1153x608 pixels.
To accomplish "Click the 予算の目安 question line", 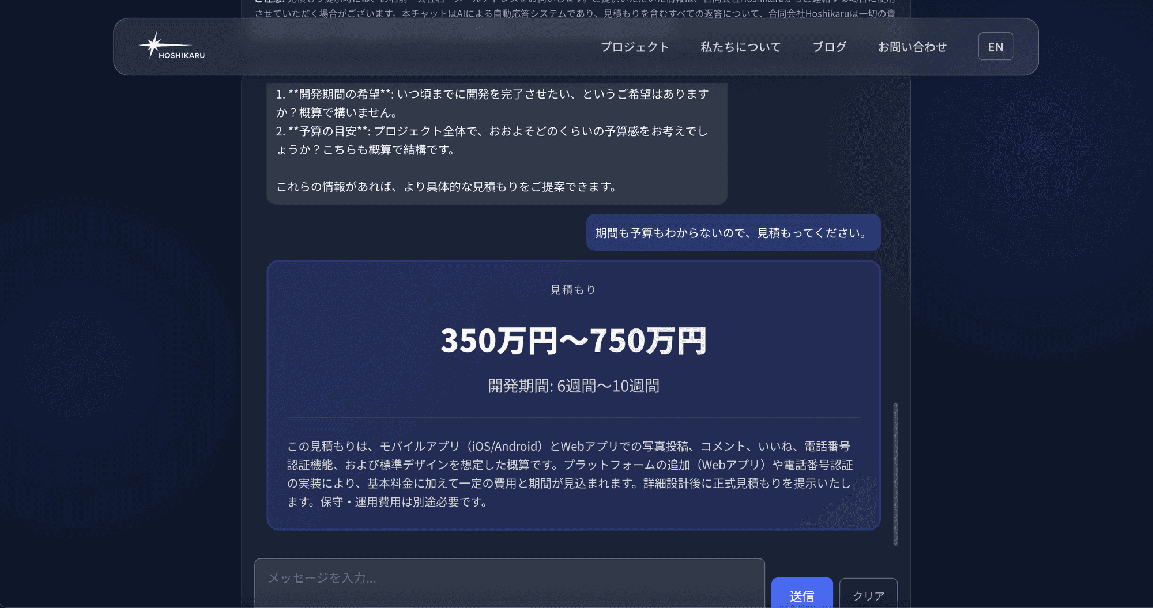I will [492, 140].
